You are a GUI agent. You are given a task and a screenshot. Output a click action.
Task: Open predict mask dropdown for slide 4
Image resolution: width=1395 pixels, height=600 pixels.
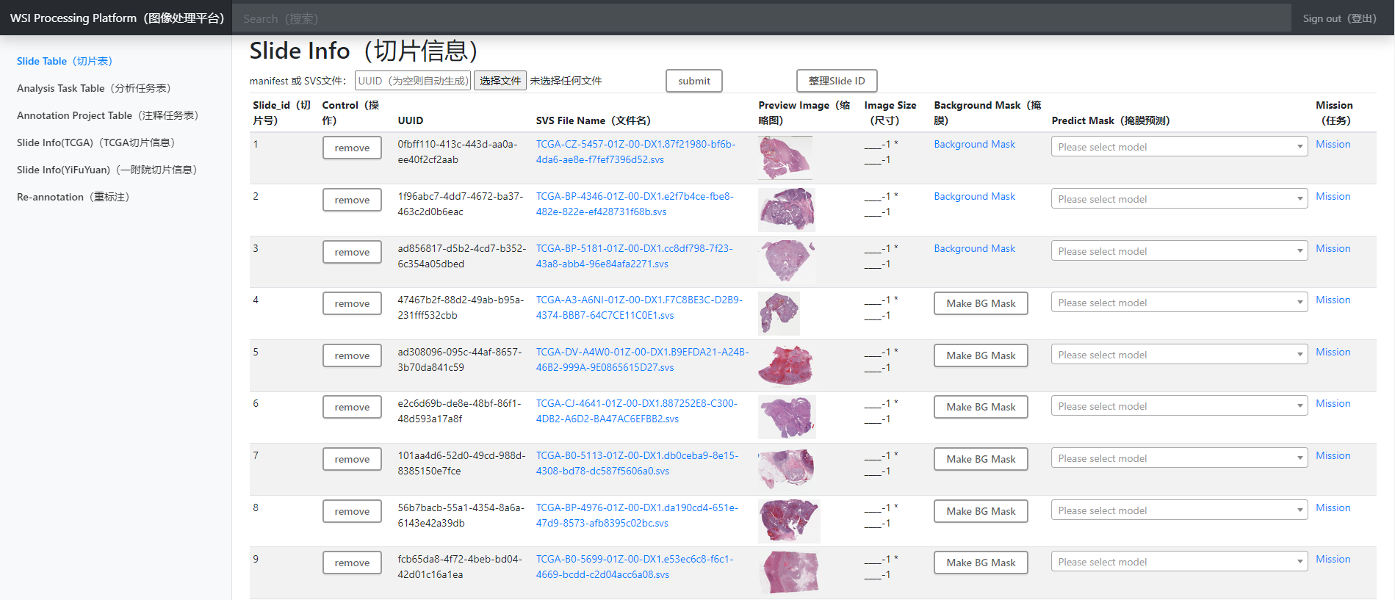pyautogui.click(x=1178, y=303)
